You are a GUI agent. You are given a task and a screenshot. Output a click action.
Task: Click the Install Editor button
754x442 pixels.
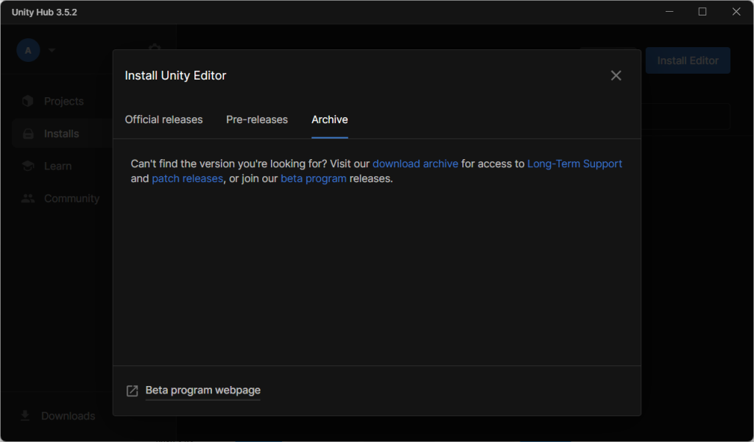coord(688,60)
